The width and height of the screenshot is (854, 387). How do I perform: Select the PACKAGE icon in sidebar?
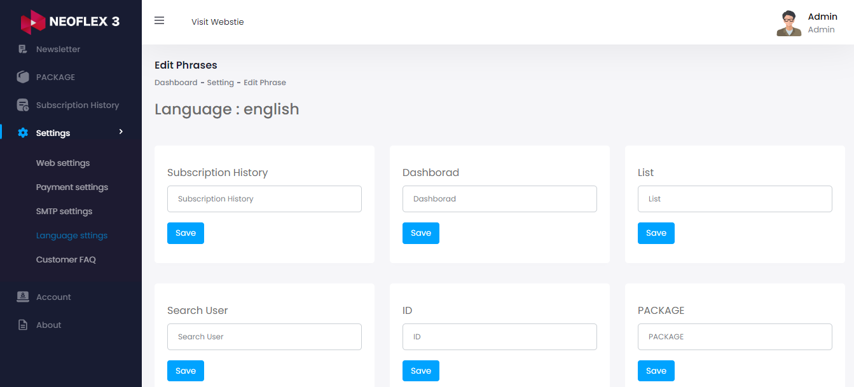22,77
